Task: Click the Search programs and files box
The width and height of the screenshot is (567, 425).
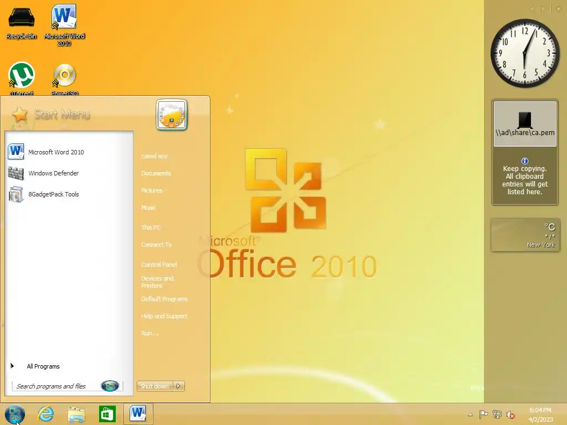Action: [67, 386]
